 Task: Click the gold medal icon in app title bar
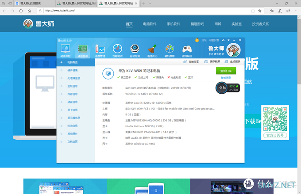(x=197, y=40)
